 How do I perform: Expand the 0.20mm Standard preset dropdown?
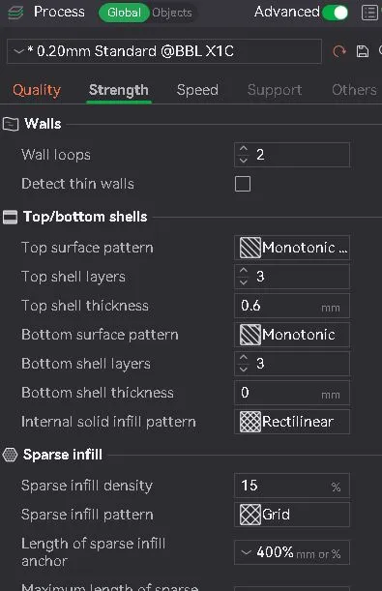coord(164,51)
